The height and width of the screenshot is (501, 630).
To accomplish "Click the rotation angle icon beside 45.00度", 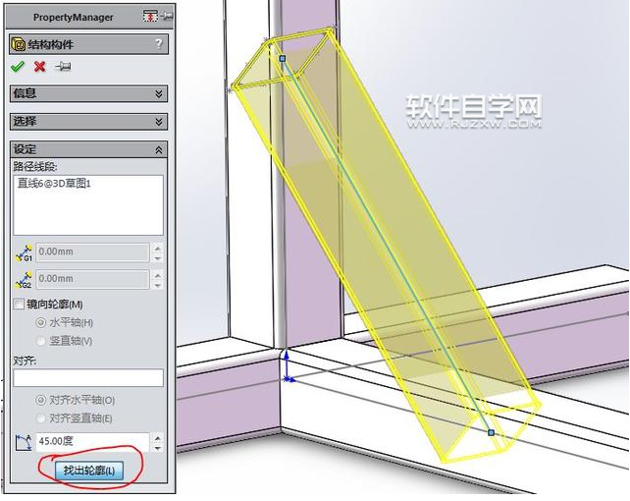I will [24, 442].
